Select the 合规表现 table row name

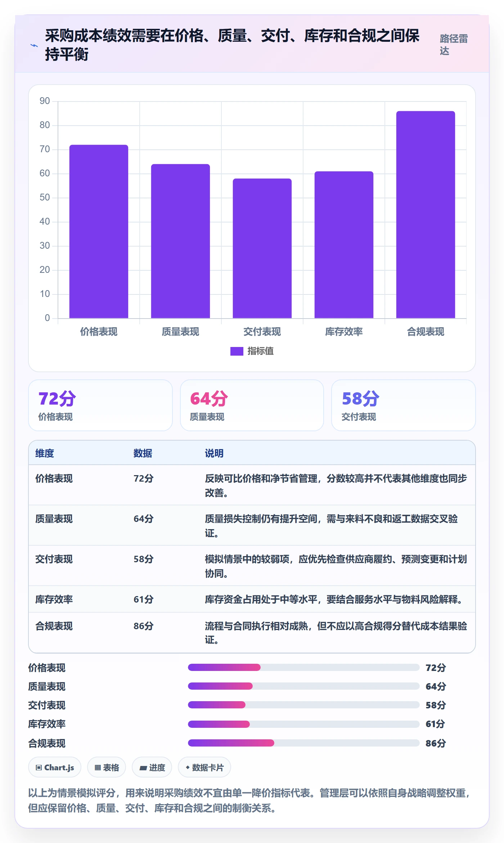54,626
